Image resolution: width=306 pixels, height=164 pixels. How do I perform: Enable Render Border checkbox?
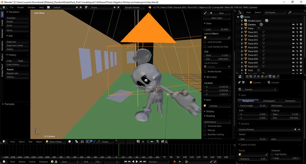coord(205,71)
